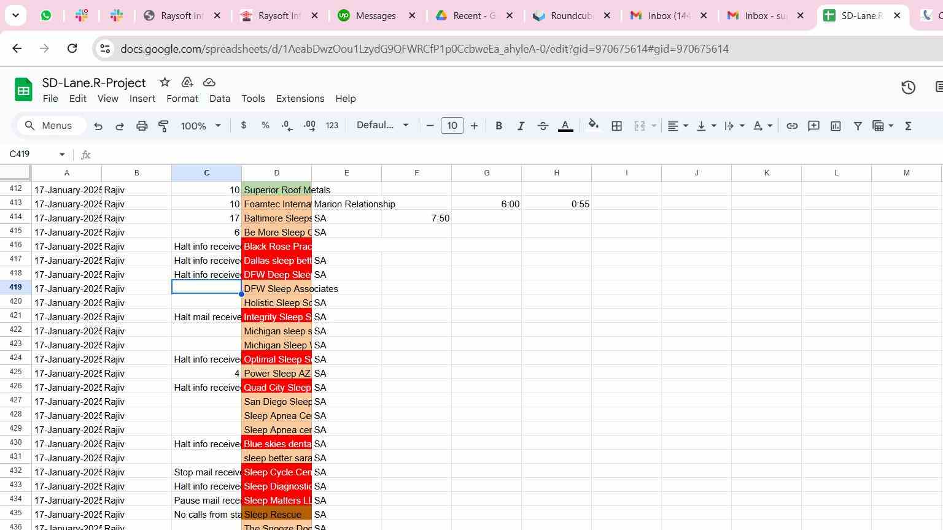Insert chart icon in toolbar

836,126
